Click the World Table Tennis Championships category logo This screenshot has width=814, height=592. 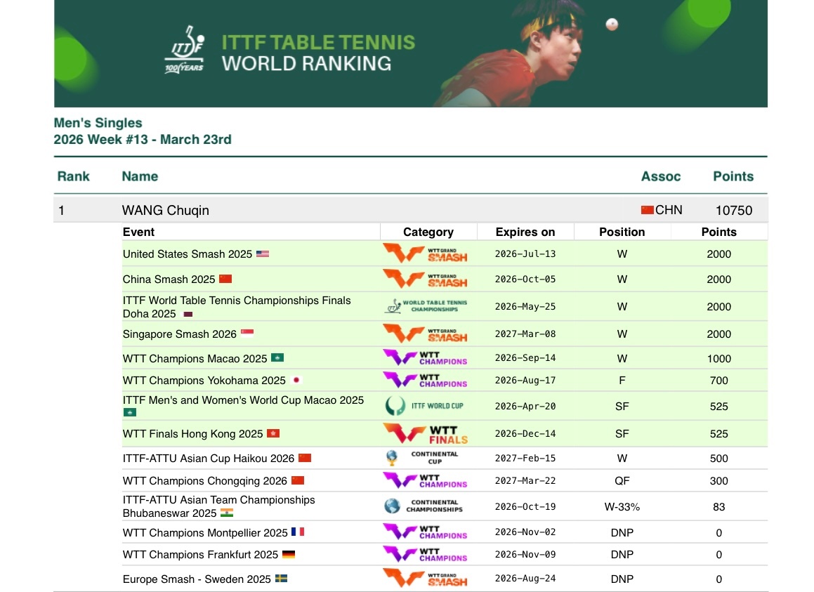pyautogui.click(x=426, y=306)
